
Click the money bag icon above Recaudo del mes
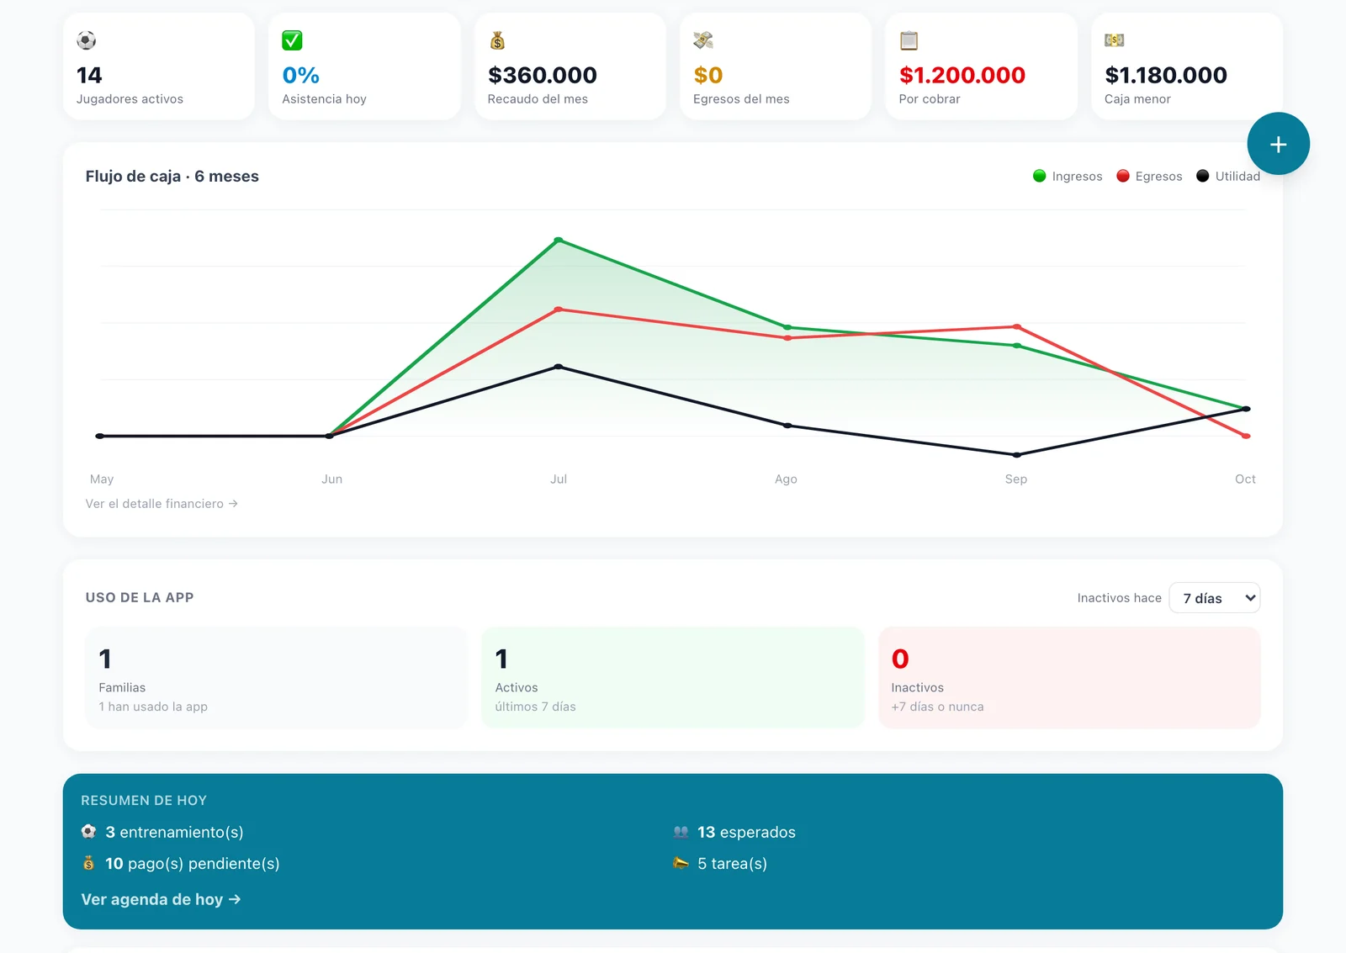pos(497,40)
